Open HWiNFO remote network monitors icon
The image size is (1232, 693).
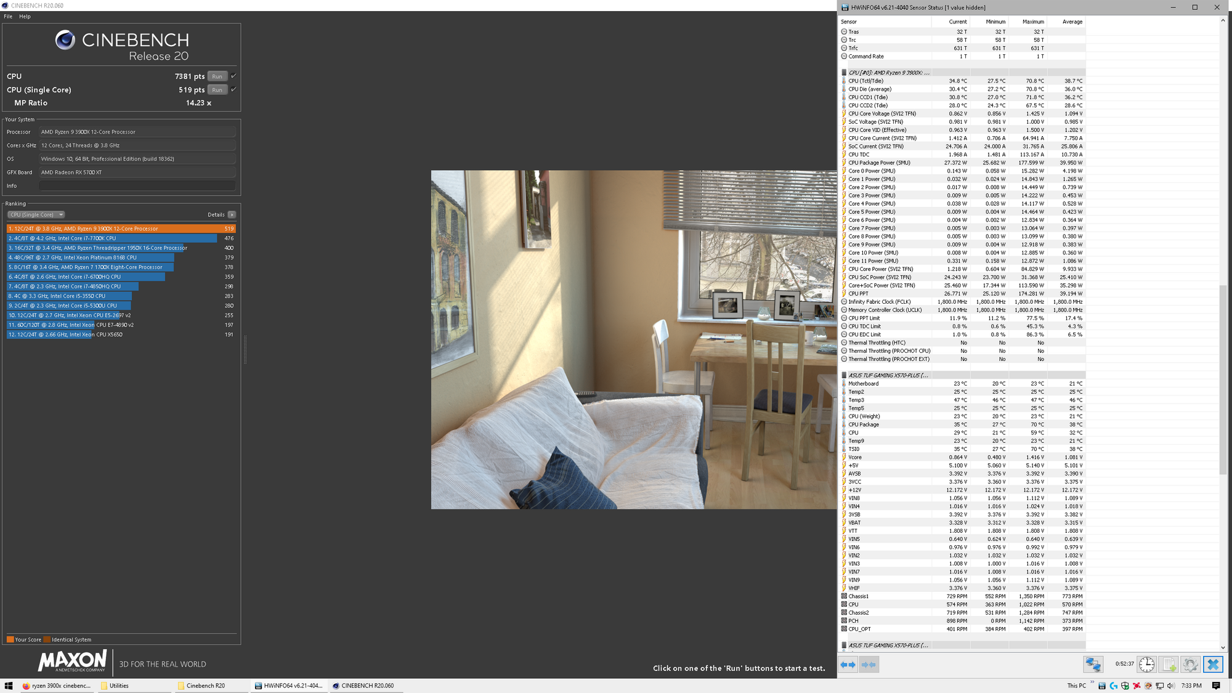pos(1093,665)
